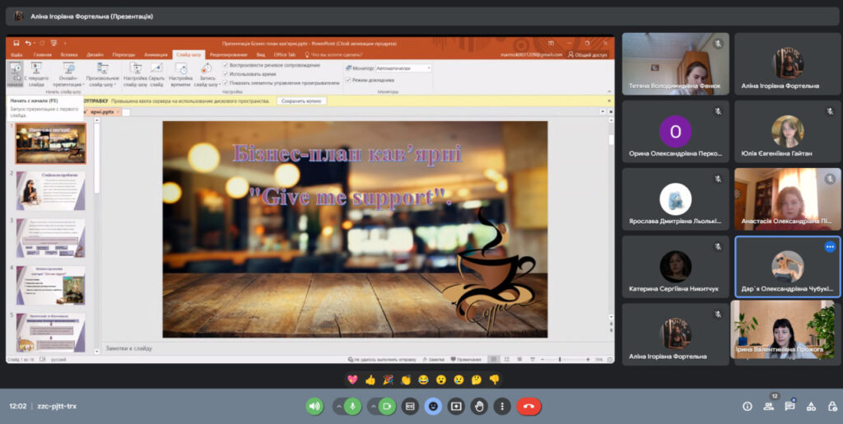
Task: Click the present screen icon
Action: coord(456,406)
